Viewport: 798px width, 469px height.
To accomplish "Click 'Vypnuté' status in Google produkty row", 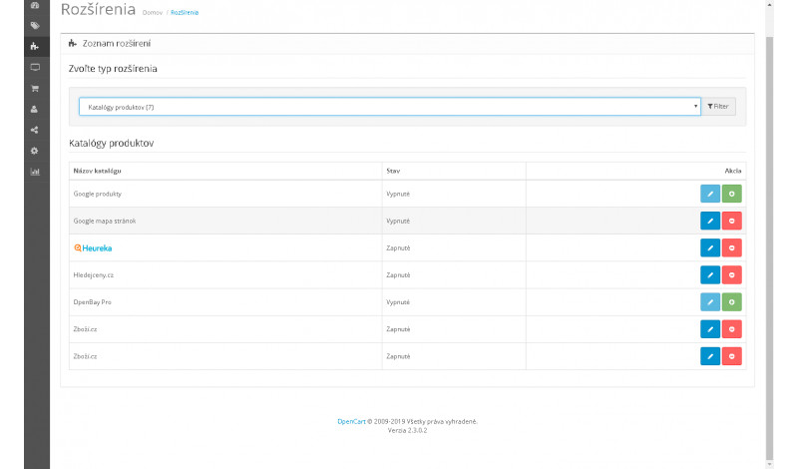I will pos(398,194).
